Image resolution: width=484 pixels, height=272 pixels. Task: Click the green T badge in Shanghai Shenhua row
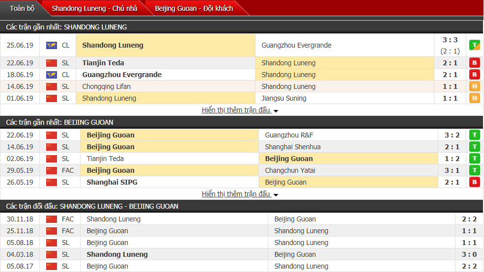475,147
